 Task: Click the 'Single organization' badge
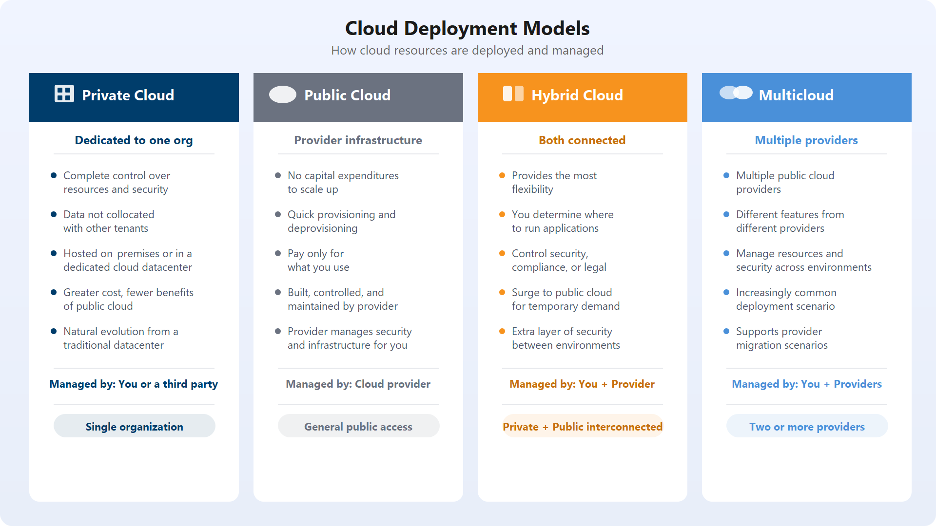pos(134,426)
